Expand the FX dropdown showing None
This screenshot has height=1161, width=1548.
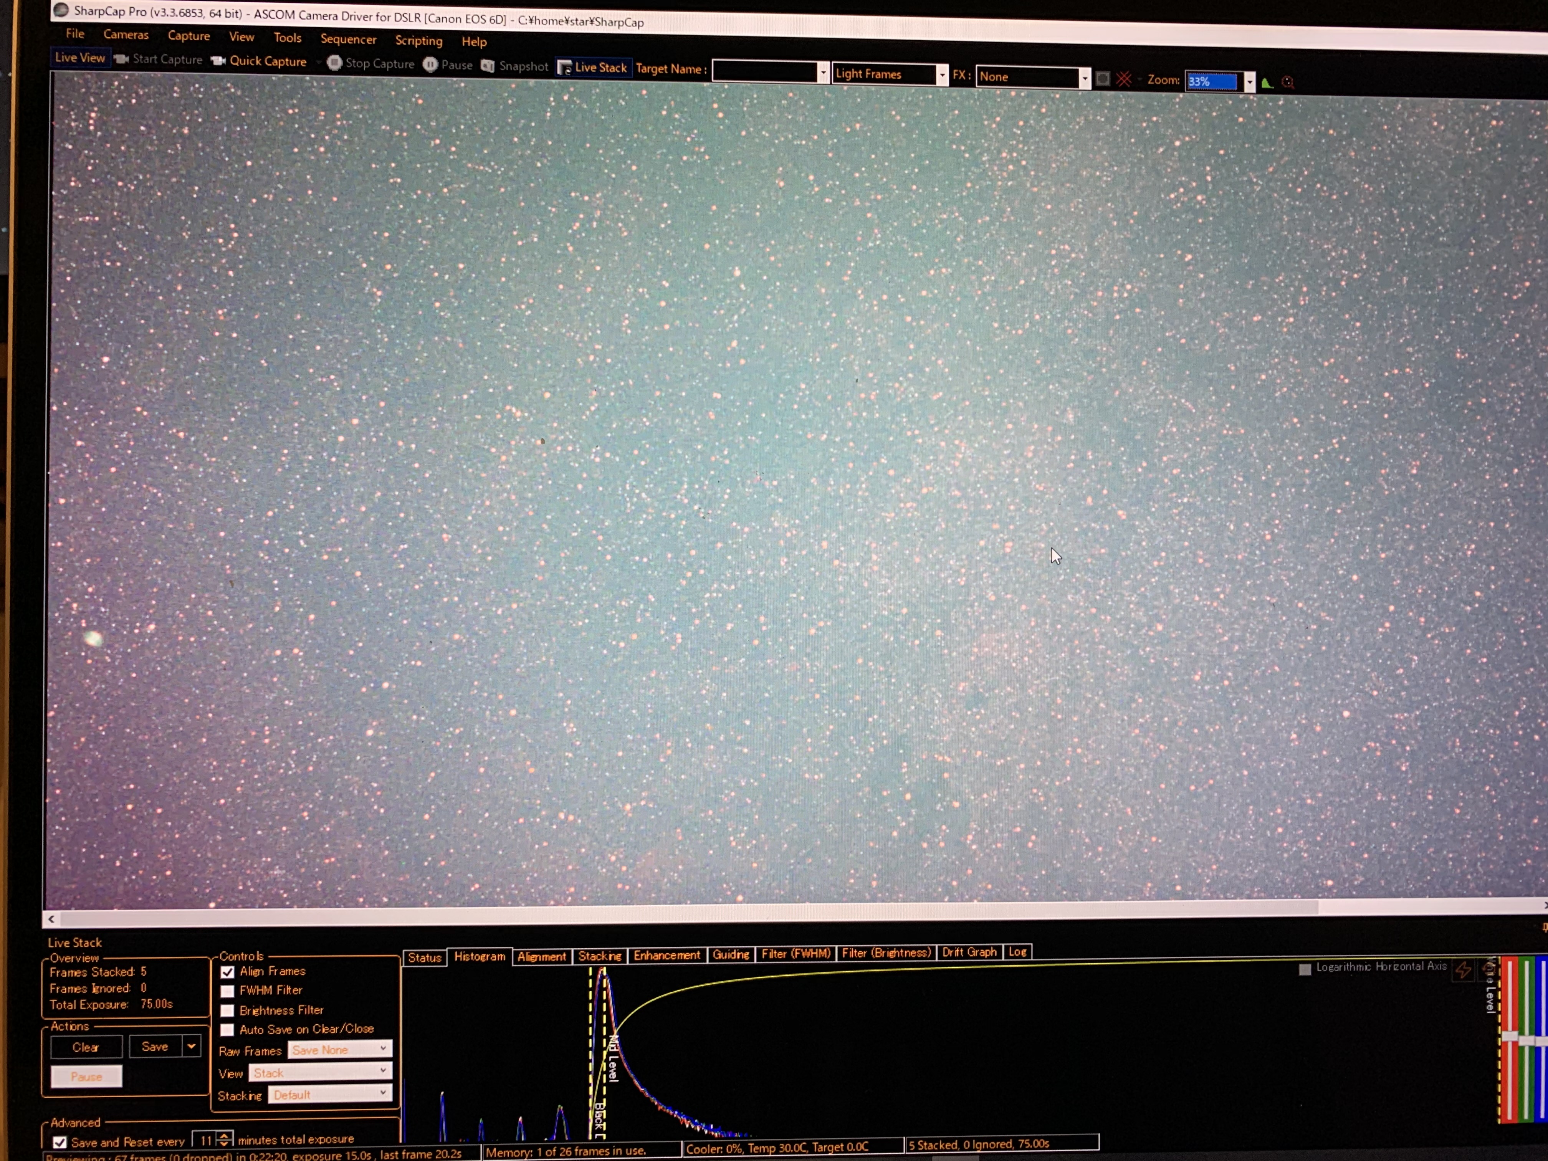pyautogui.click(x=1084, y=78)
